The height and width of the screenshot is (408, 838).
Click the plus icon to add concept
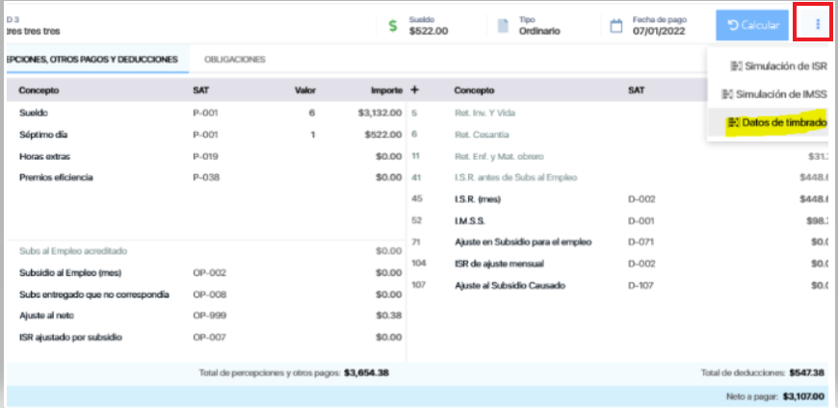(x=415, y=89)
